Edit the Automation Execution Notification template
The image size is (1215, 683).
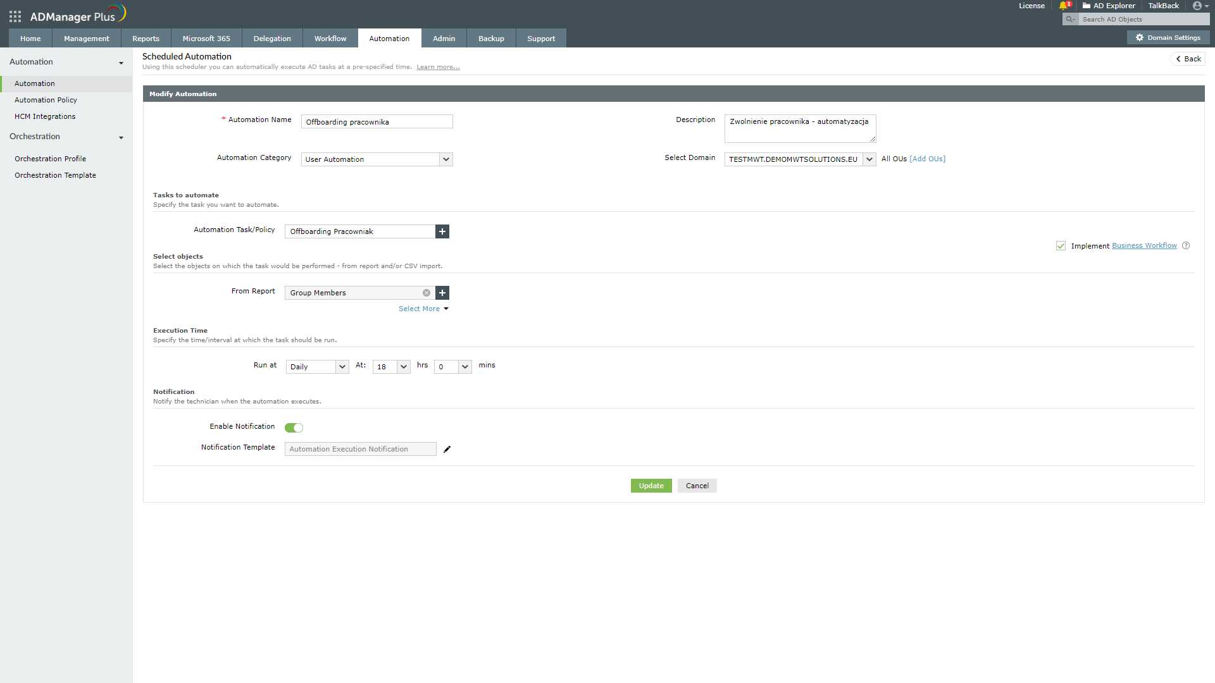pos(447,449)
